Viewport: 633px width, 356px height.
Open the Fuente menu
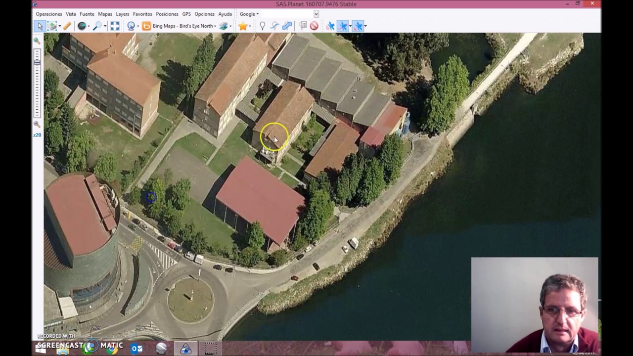coord(87,14)
